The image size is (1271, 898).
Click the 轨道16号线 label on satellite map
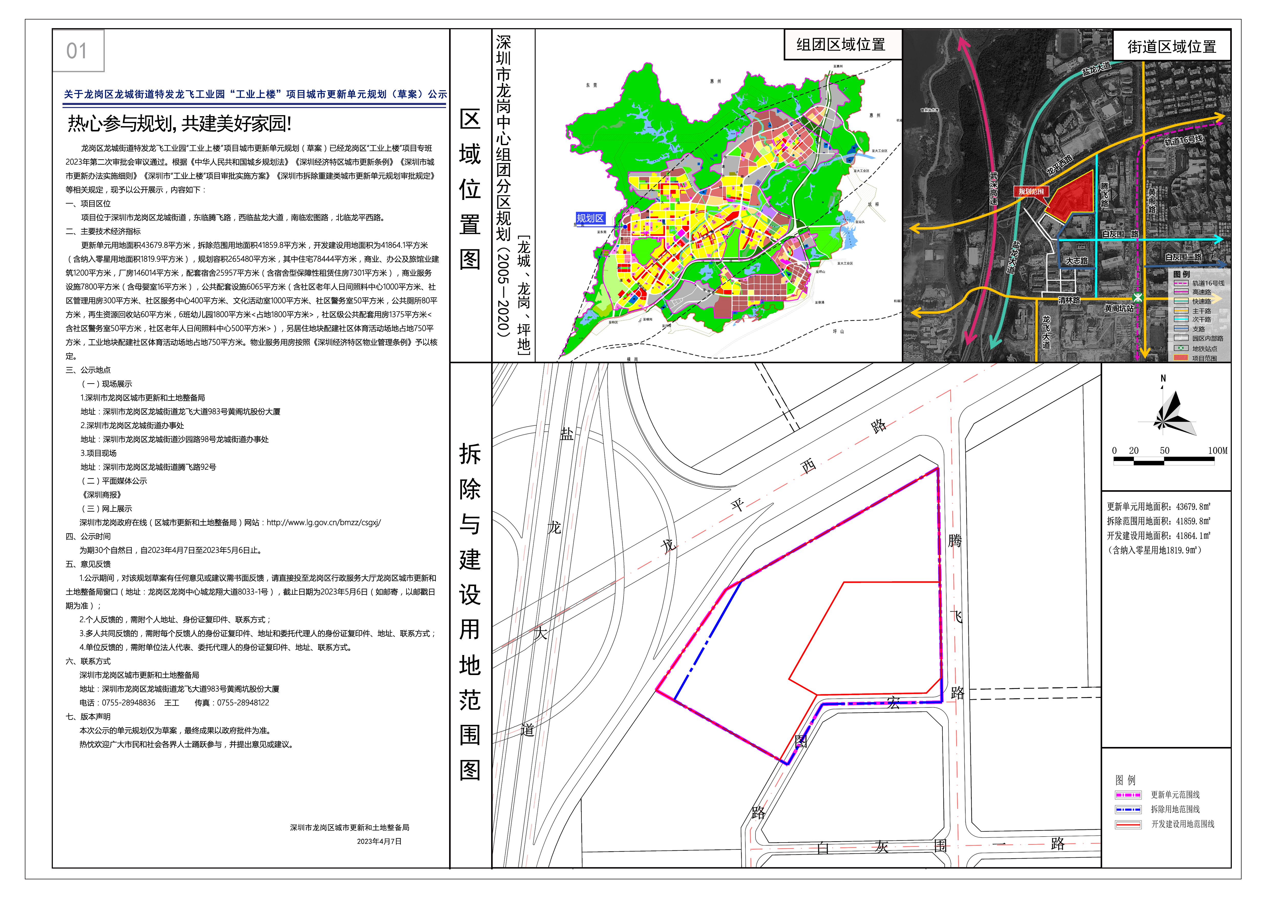(1184, 141)
